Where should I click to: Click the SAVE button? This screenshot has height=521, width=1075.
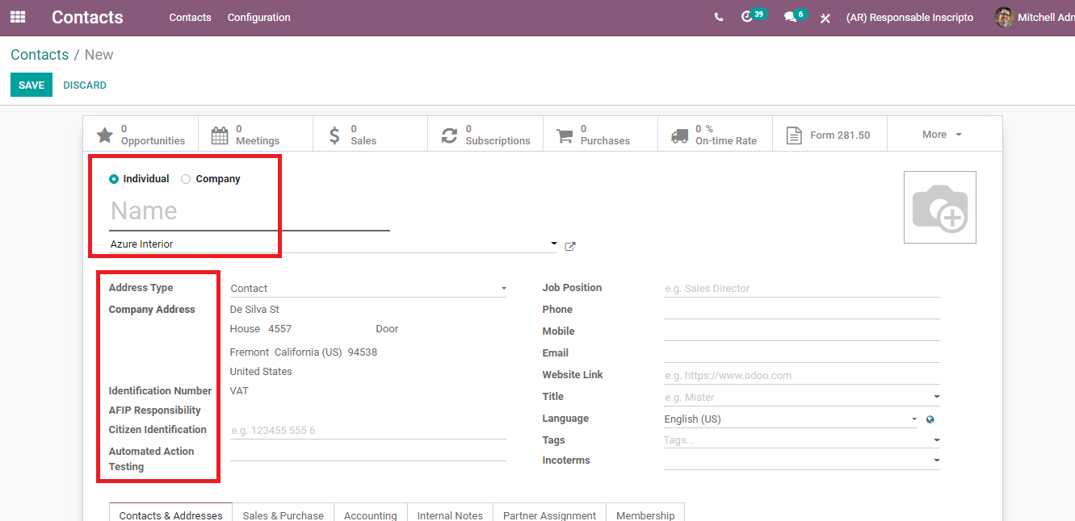point(31,85)
